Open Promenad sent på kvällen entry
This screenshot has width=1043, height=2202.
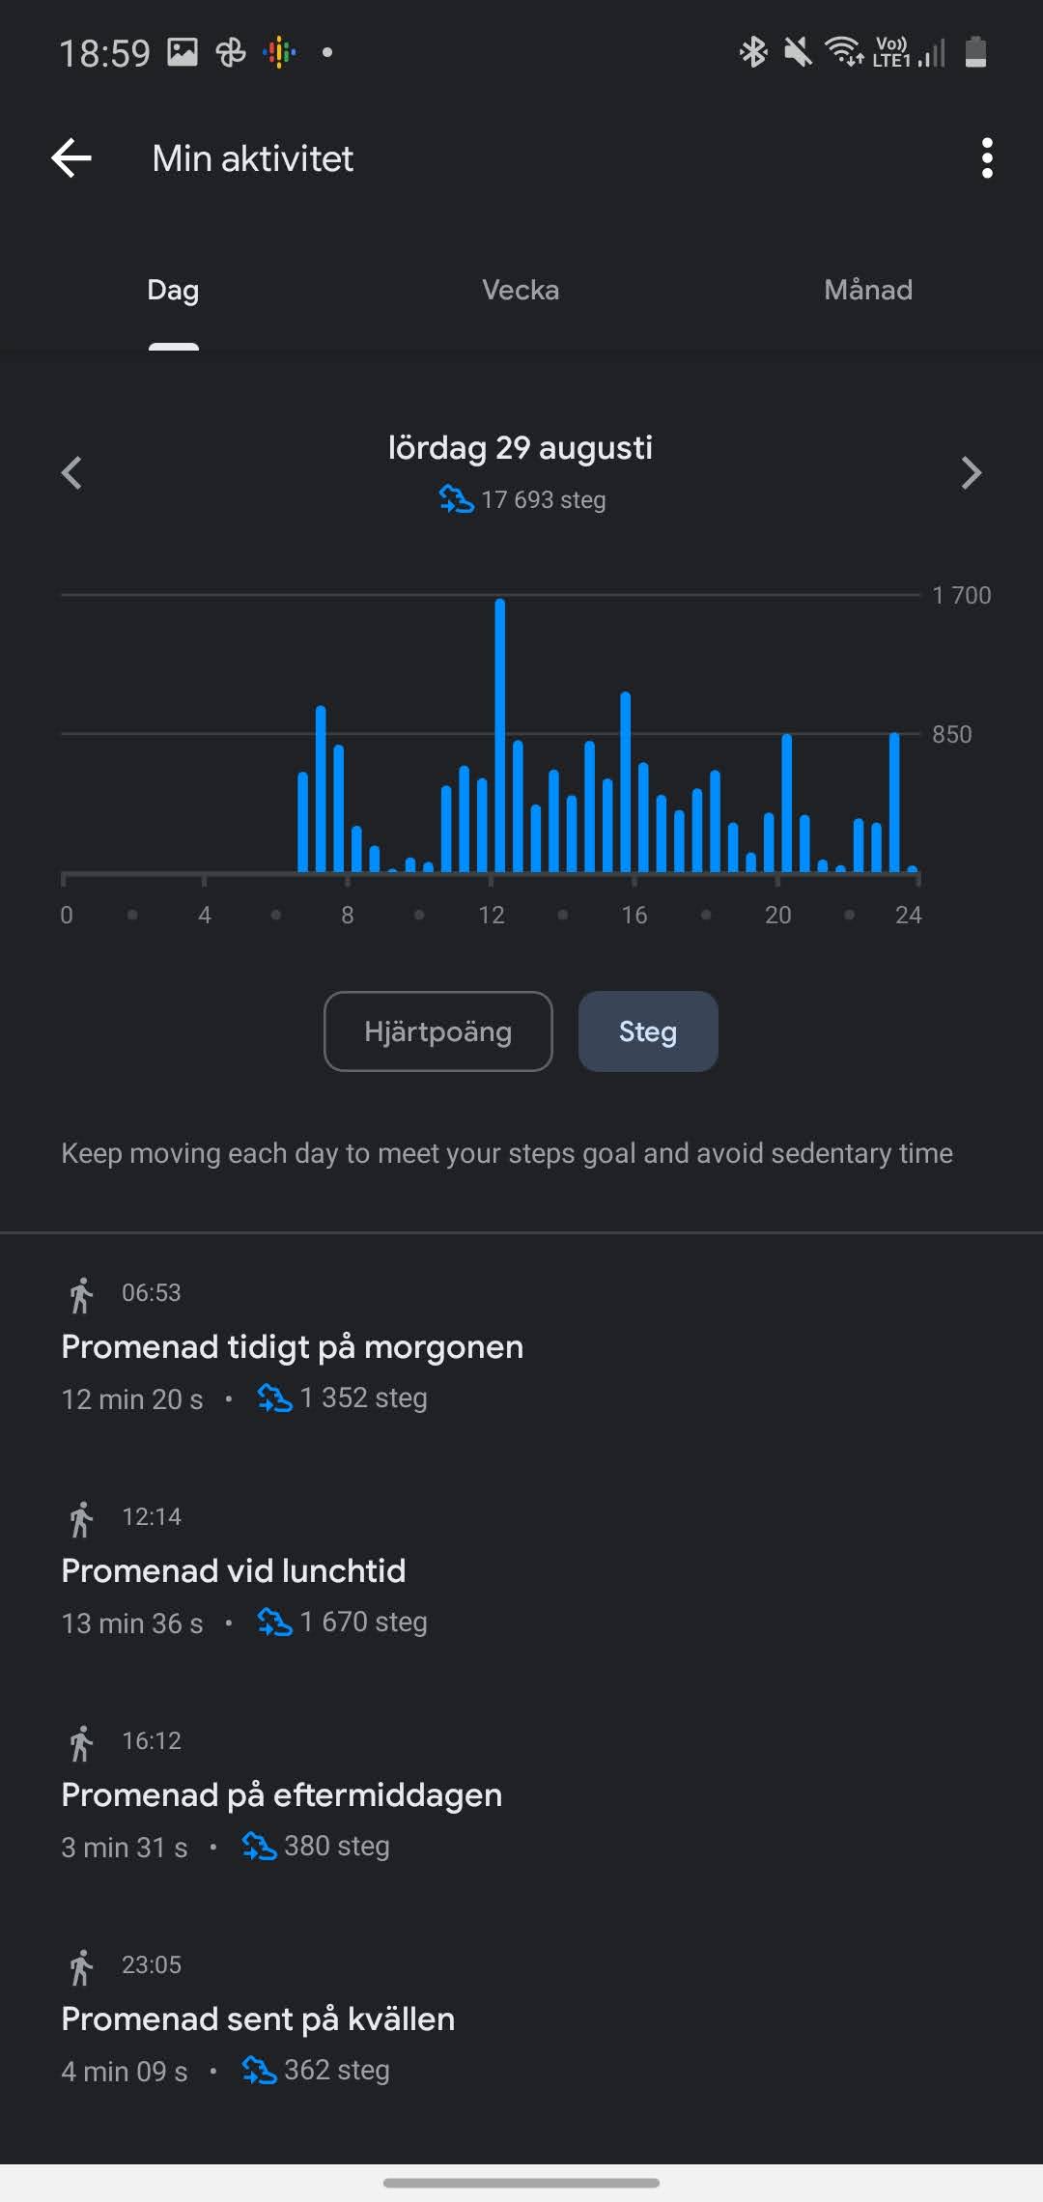tap(258, 2019)
